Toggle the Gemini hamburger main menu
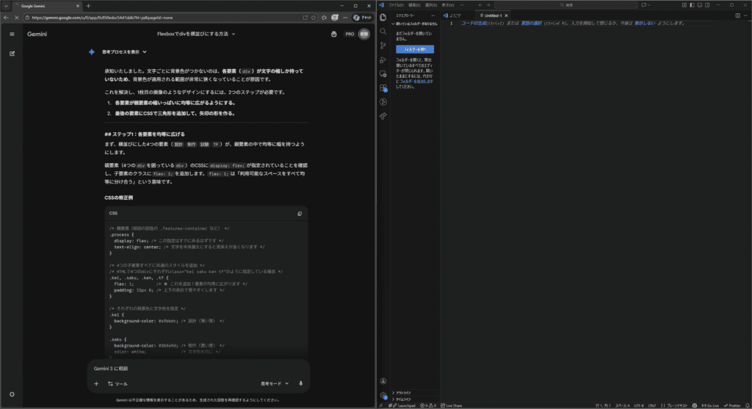This screenshot has width=752, height=409. click(x=12, y=34)
